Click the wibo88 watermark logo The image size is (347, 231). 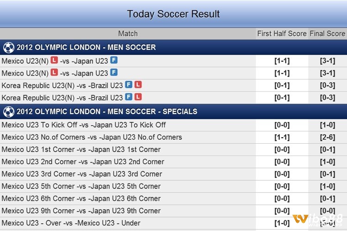click(x=317, y=220)
